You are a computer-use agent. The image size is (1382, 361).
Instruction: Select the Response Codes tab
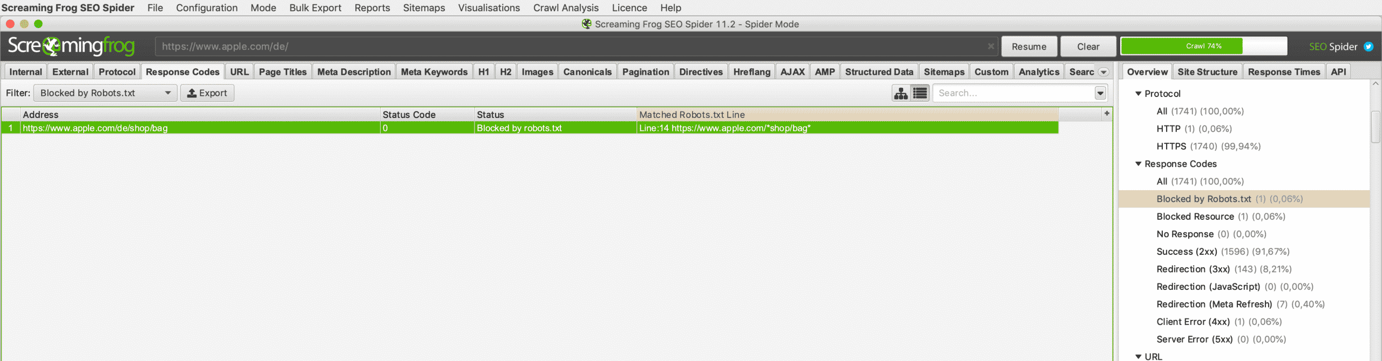(x=182, y=72)
